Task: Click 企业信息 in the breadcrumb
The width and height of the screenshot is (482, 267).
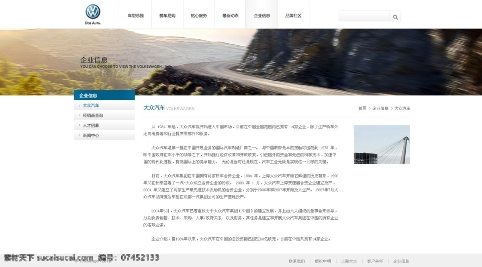Action: coord(380,109)
